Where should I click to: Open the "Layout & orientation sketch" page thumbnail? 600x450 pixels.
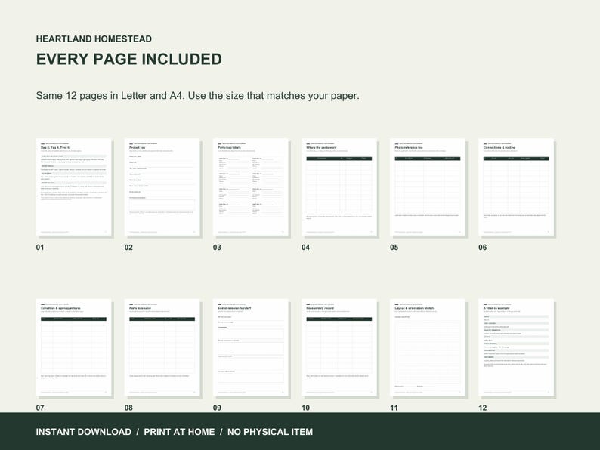coord(428,347)
